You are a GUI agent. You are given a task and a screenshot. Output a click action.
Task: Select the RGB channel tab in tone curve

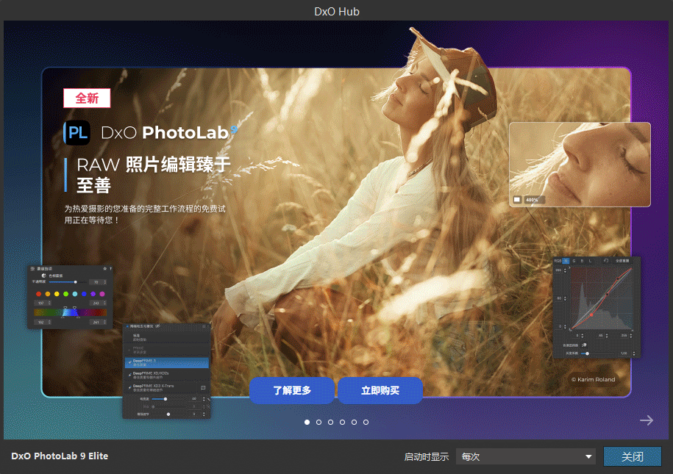(x=558, y=261)
